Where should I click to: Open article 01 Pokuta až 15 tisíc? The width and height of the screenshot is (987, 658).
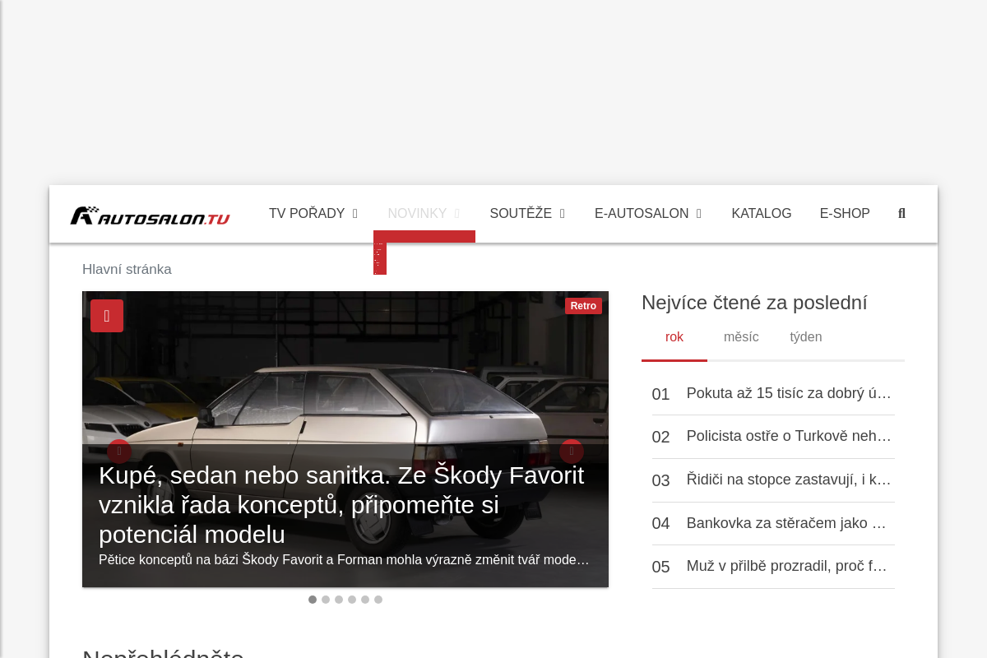773,393
